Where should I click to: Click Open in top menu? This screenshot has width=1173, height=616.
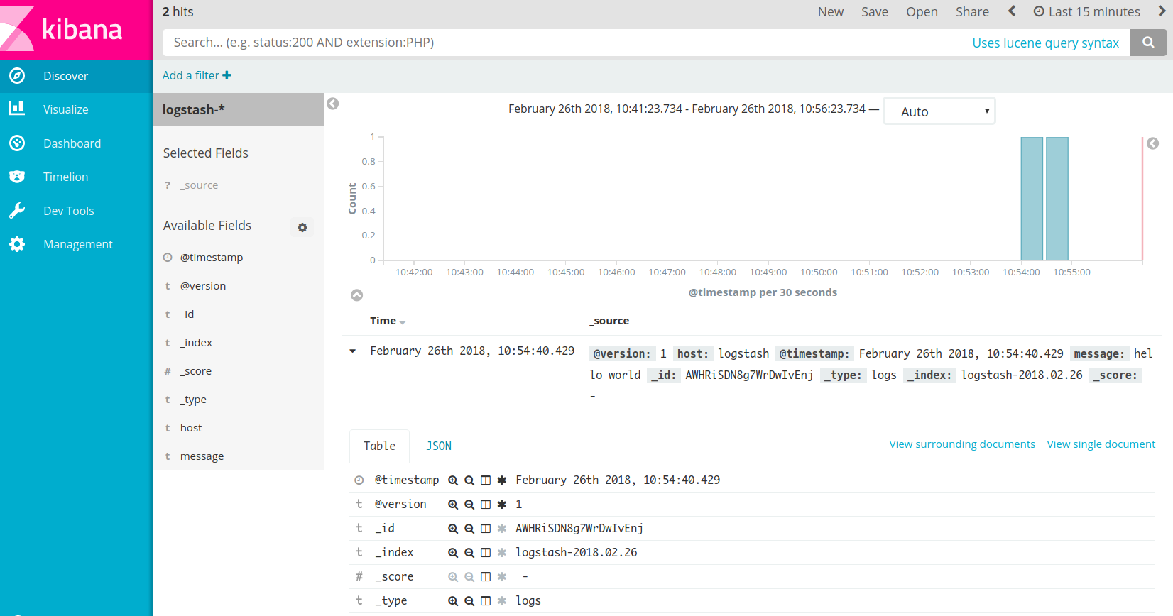tap(922, 11)
